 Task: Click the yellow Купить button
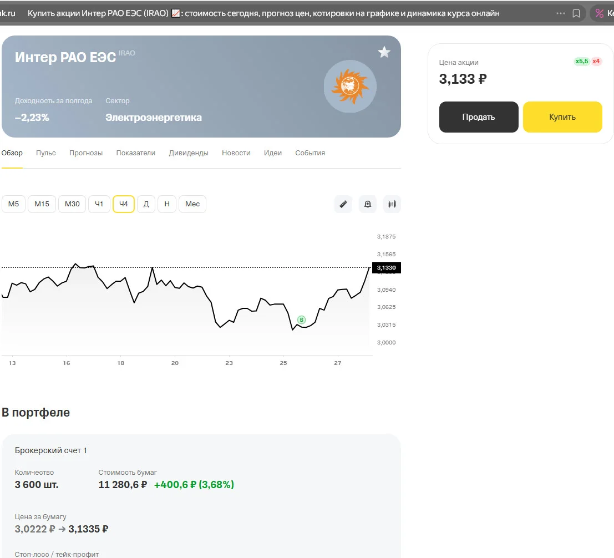coord(562,117)
